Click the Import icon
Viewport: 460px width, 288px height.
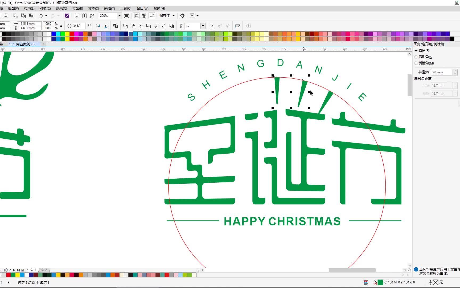pos(77,16)
